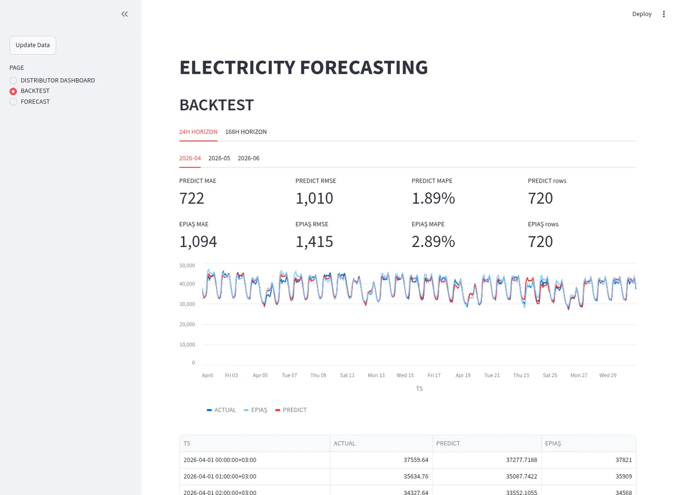The width and height of the screenshot is (679, 495).
Task: Sort table by ACTUAL column header
Action: coord(381,444)
